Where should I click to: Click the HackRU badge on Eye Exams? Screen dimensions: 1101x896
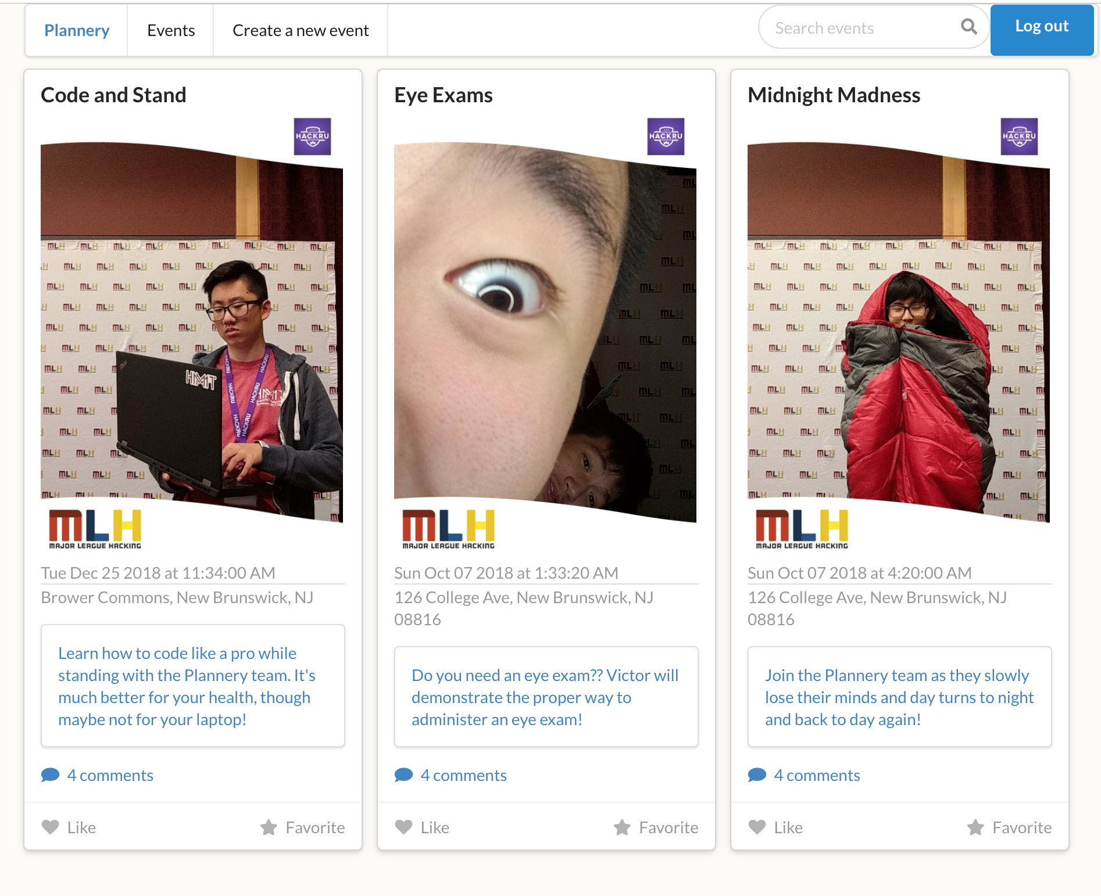[666, 137]
